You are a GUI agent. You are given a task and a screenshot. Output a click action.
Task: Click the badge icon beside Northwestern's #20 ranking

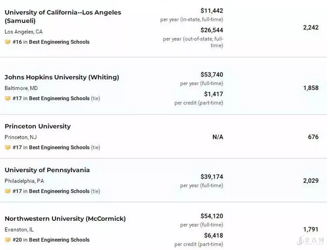(x=8, y=240)
